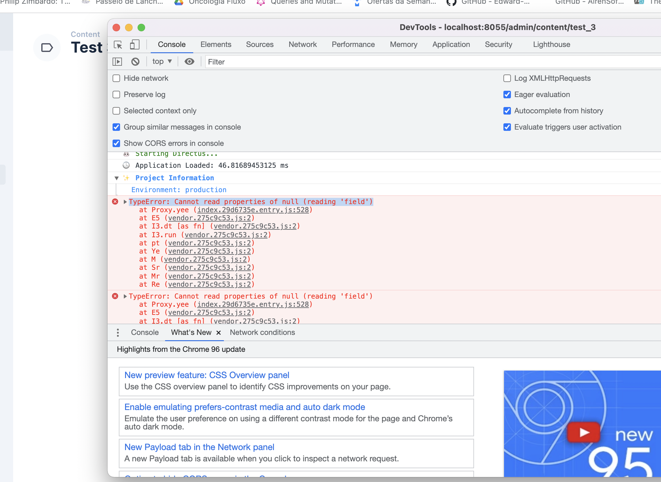Toggle the Hide network checkbox
661x482 pixels.
coord(116,78)
